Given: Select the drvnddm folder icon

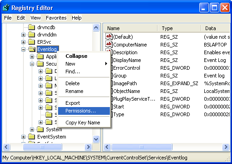Looking at the screenshot, I should point(32,35).
